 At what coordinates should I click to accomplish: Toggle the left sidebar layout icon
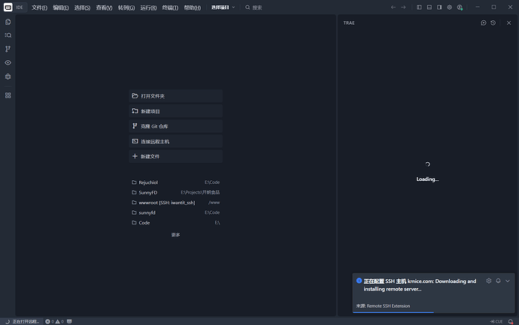[419, 8]
